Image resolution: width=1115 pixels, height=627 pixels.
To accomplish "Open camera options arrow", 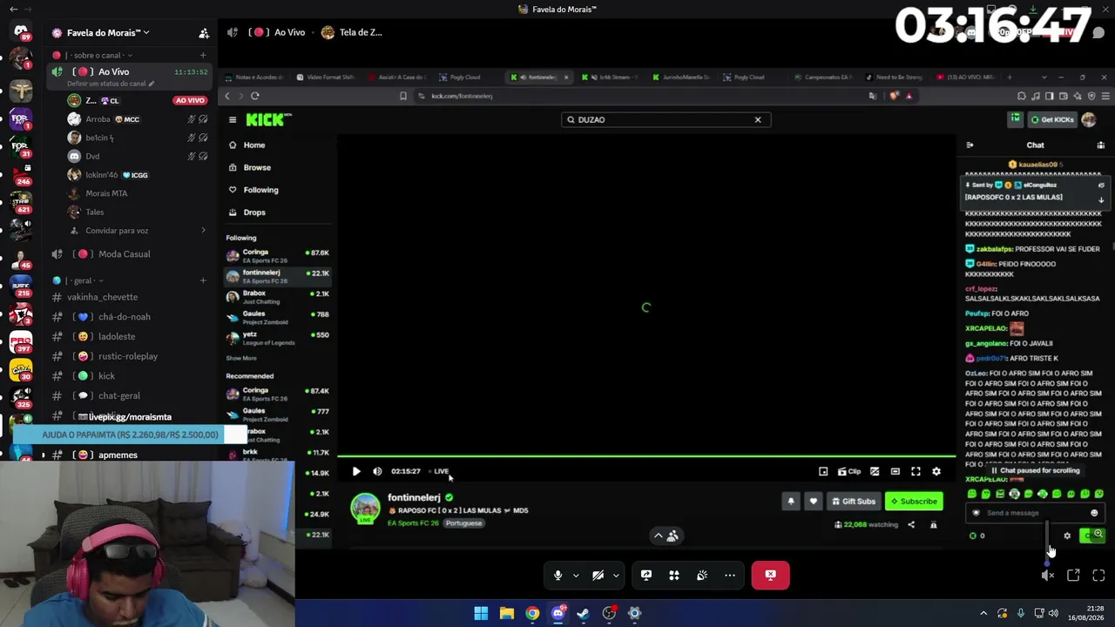I will coord(616,576).
